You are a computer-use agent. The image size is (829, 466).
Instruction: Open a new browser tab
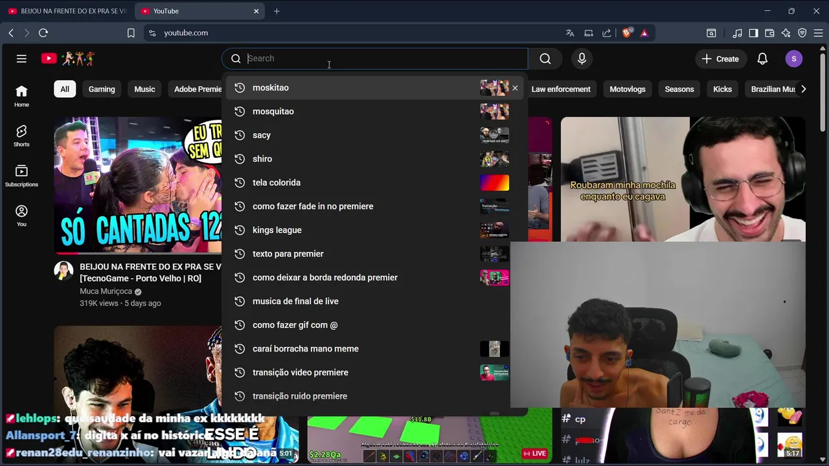(x=277, y=11)
